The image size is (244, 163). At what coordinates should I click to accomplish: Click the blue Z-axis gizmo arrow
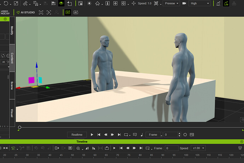[x=37, y=65]
